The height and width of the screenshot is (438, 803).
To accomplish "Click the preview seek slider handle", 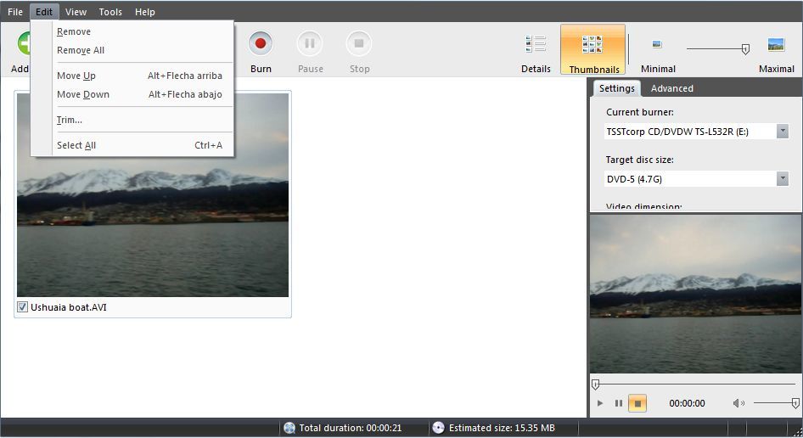I will point(595,385).
